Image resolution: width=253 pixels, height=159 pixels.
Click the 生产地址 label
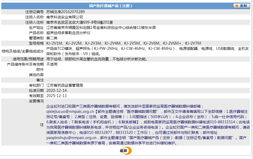(x=36, y=28)
